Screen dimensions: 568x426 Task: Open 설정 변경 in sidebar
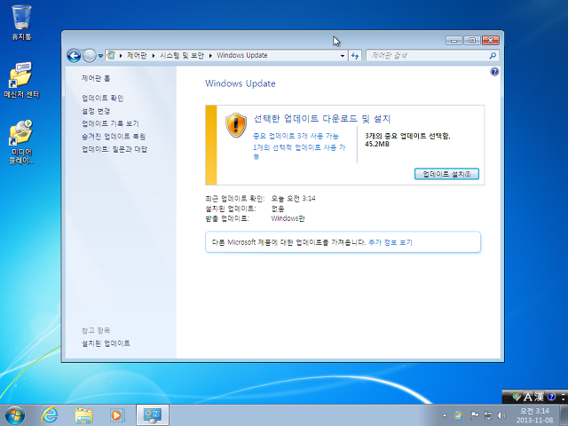(x=96, y=111)
